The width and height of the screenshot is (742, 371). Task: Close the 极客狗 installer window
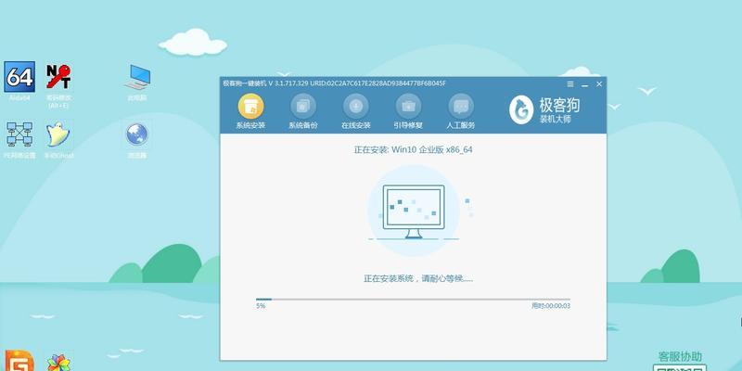[599, 84]
